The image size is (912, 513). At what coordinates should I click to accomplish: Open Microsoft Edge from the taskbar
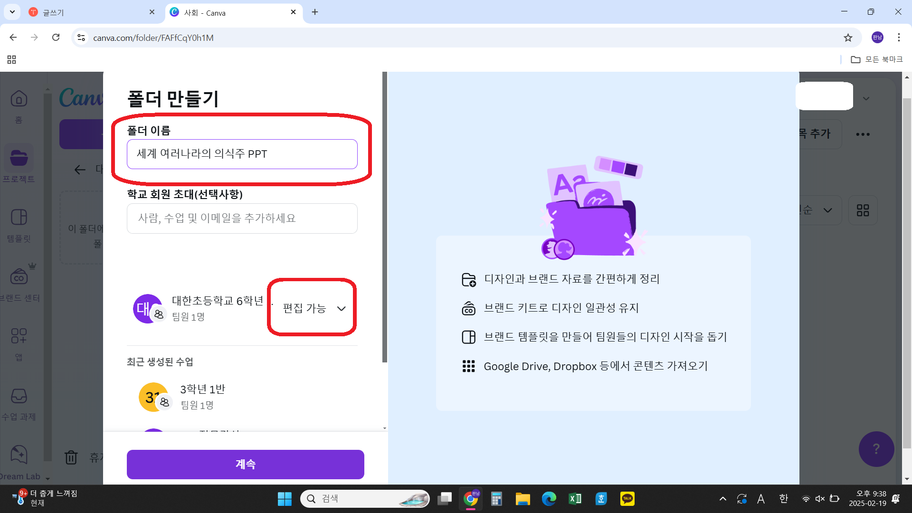[x=549, y=499]
